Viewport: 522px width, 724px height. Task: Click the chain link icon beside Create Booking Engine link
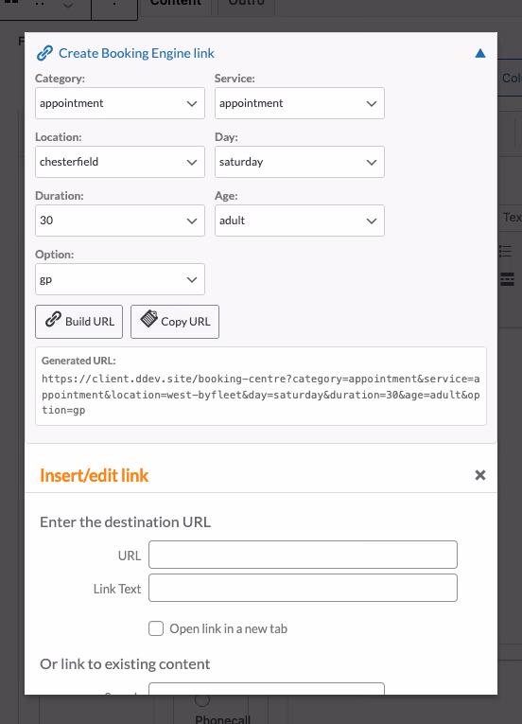pyautogui.click(x=44, y=53)
